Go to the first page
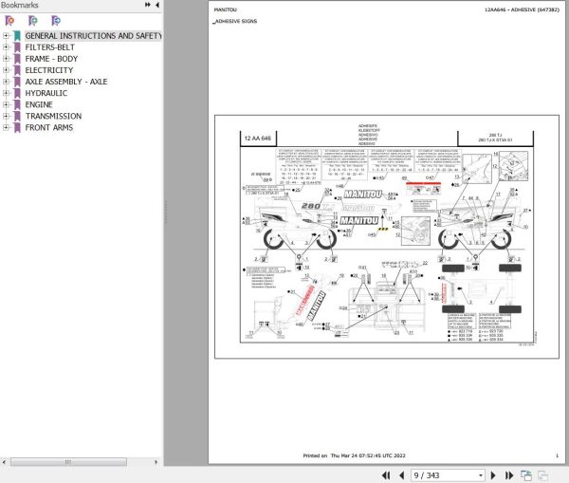 pyautogui.click(x=386, y=475)
